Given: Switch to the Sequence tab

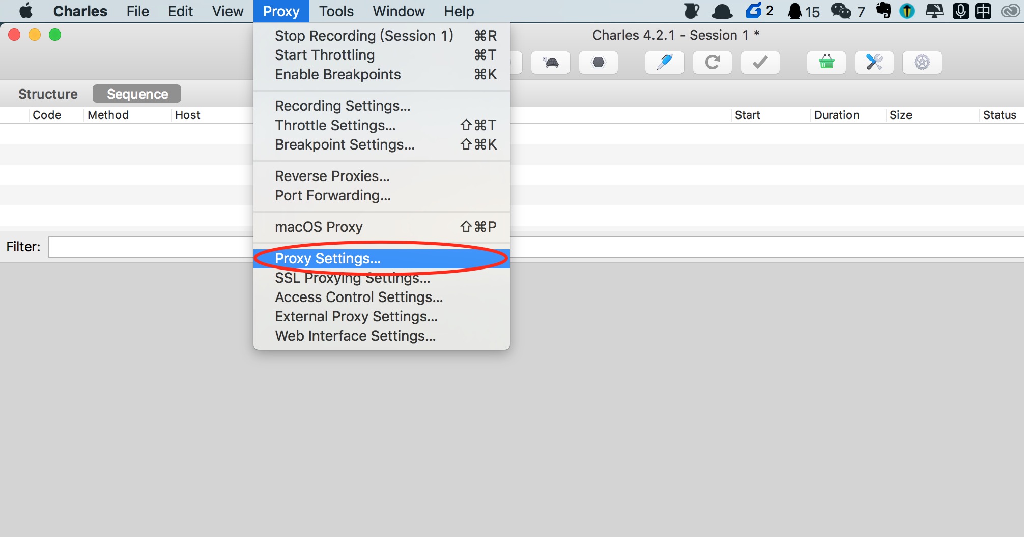Looking at the screenshot, I should point(137,94).
